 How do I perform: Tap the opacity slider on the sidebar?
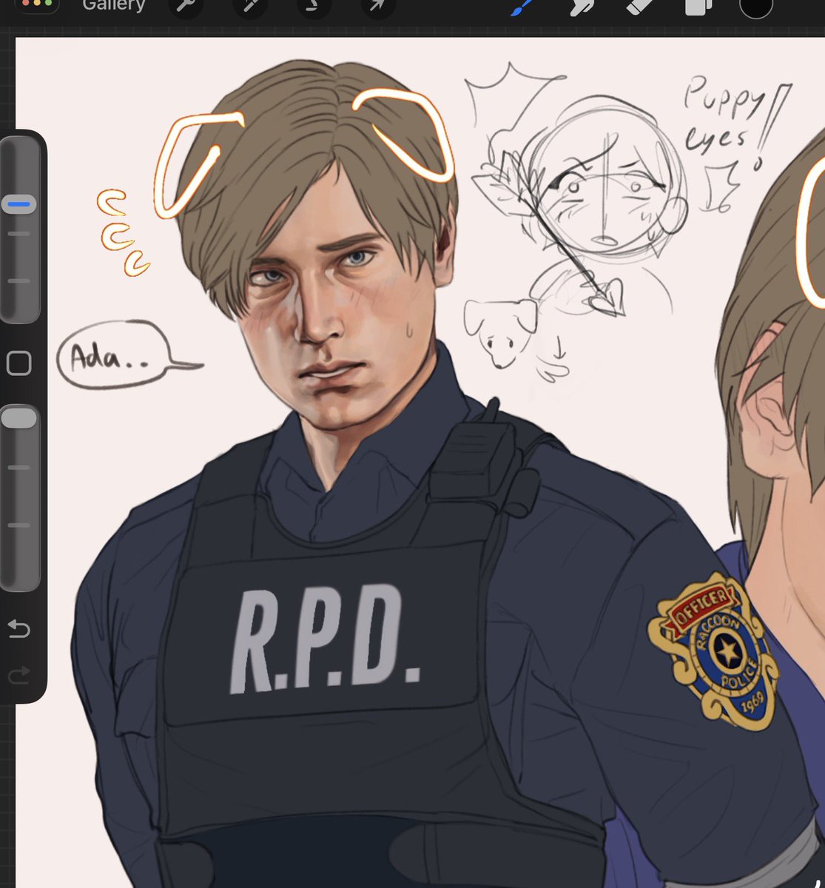click(18, 418)
